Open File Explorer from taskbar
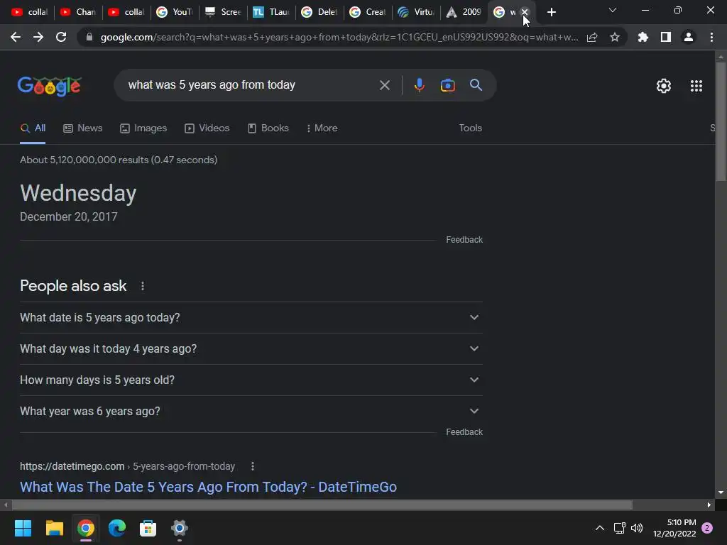This screenshot has height=545, width=727. (x=54, y=528)
